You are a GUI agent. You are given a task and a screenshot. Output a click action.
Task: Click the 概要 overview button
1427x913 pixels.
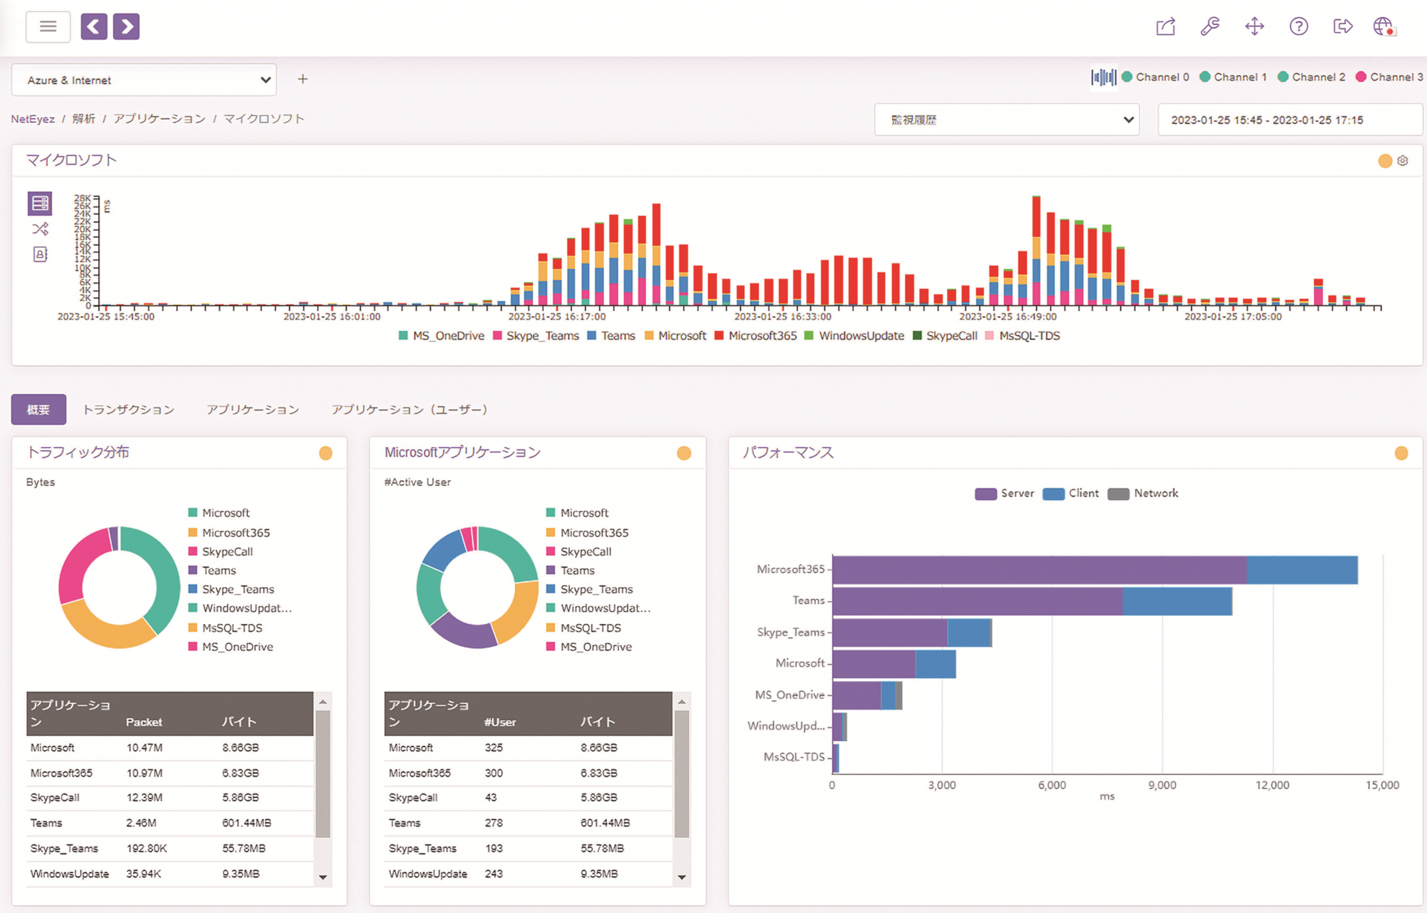[x=38, y=407]
